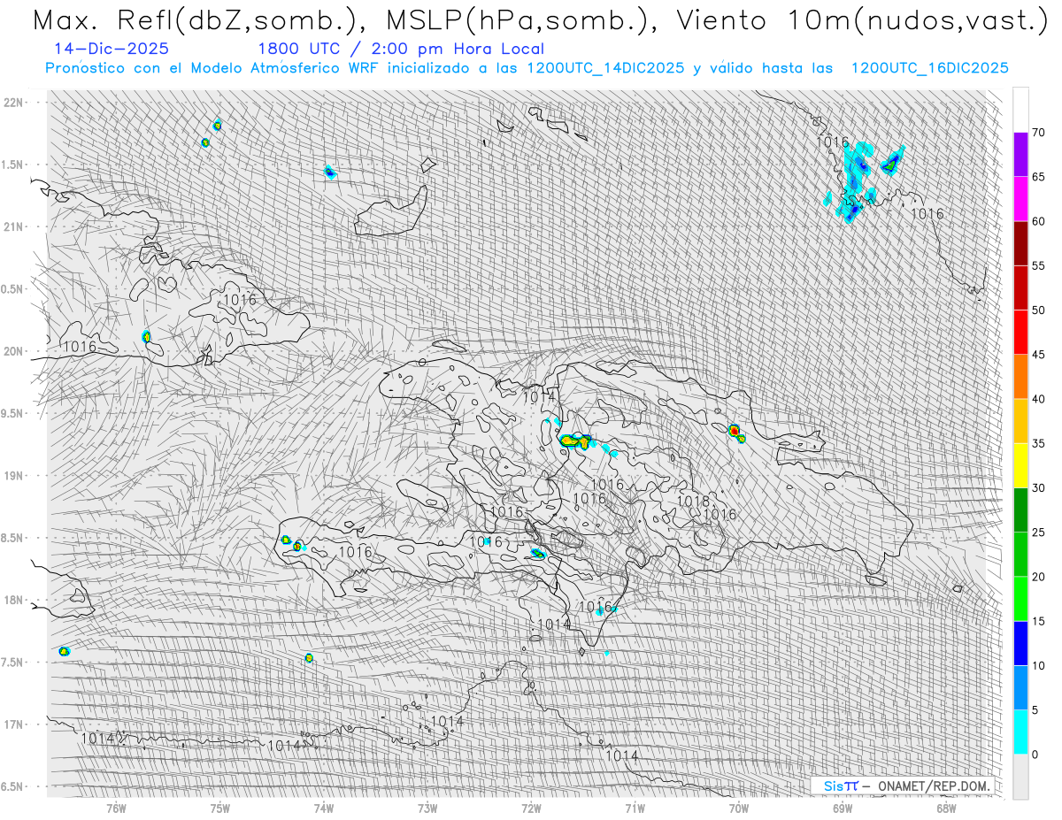1062x820 pixels.
Task: Select the yellow 30–35 dBZ colorbar segment
Action: [x=1020, y=465]
